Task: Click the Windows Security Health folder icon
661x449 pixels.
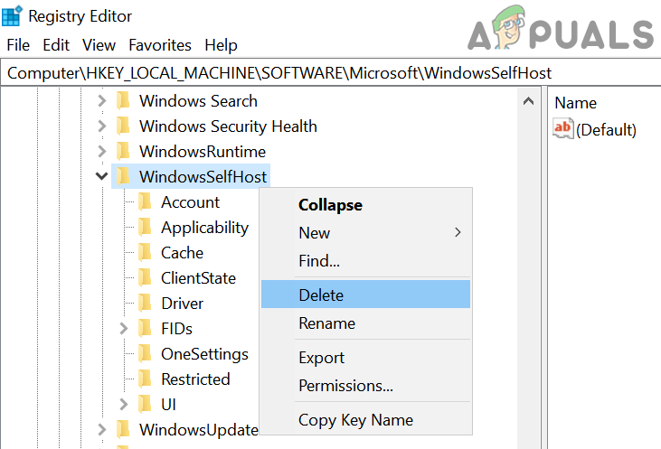Action: click(123, 126)
